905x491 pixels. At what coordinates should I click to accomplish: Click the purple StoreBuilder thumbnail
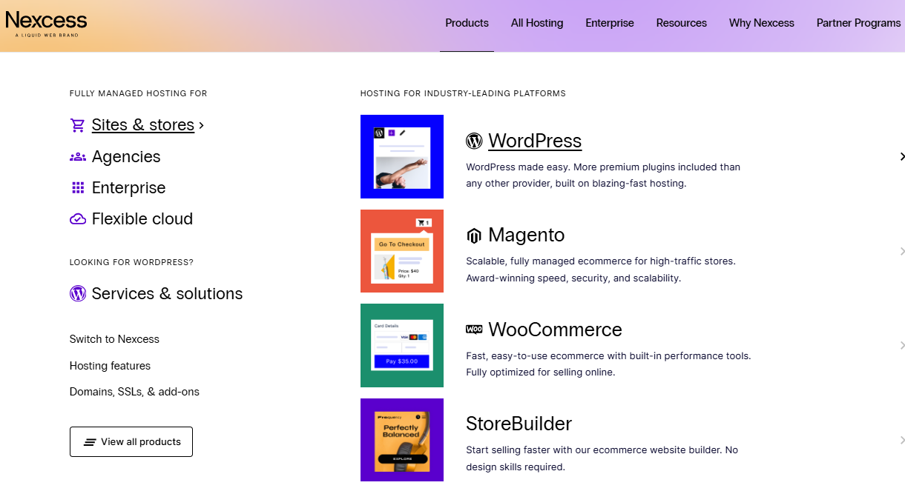(402, 440)
